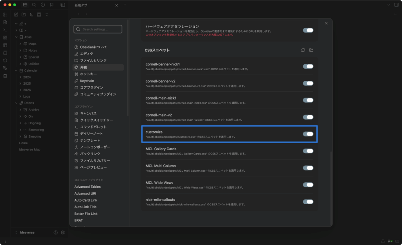Toggle the MCL Gallery Cards snippet
Image resolution: width=402 pixels, height=245 pixels.
click(308, 151)
